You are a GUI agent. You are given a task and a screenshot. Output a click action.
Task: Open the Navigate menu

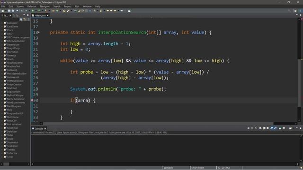point(45,6)
